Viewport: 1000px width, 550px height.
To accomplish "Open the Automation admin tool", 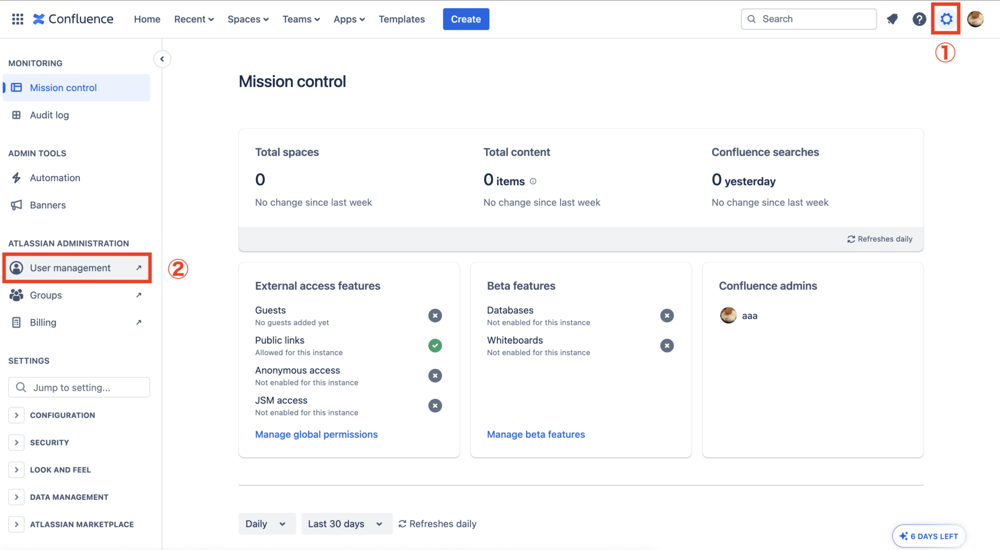I will tap(55, 178).
